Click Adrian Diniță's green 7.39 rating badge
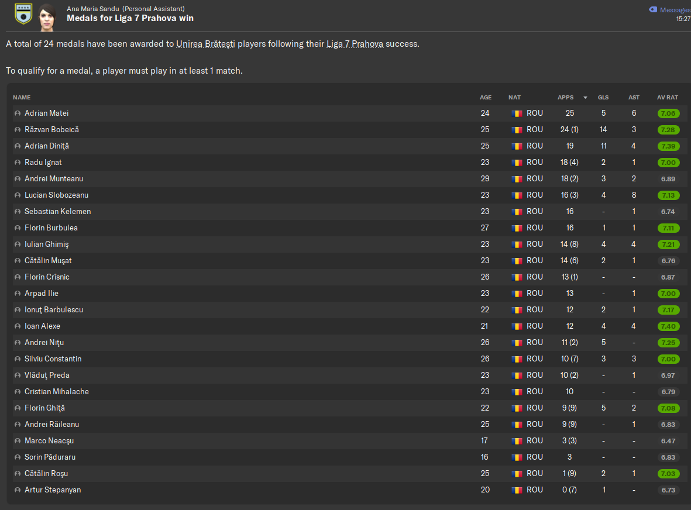 668,146
